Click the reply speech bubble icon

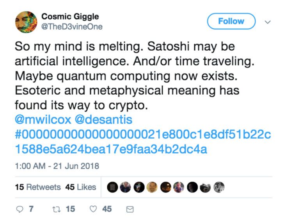[20, 209]
